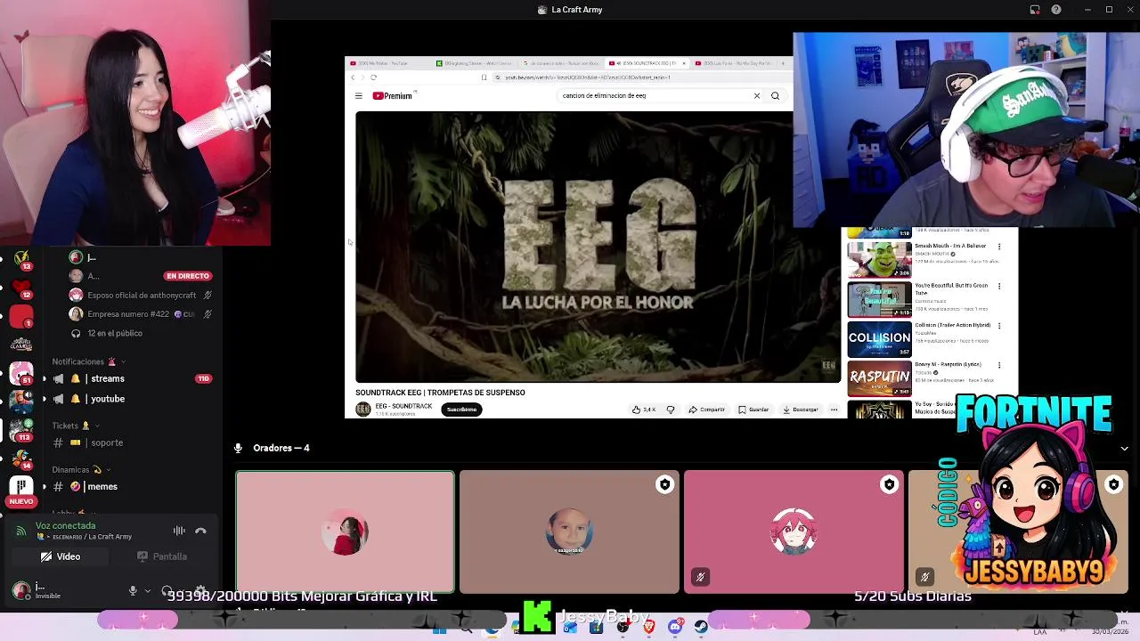Open the Discord inbox icon in title bar
1140x641 pixels.
tap(1035, 10)
